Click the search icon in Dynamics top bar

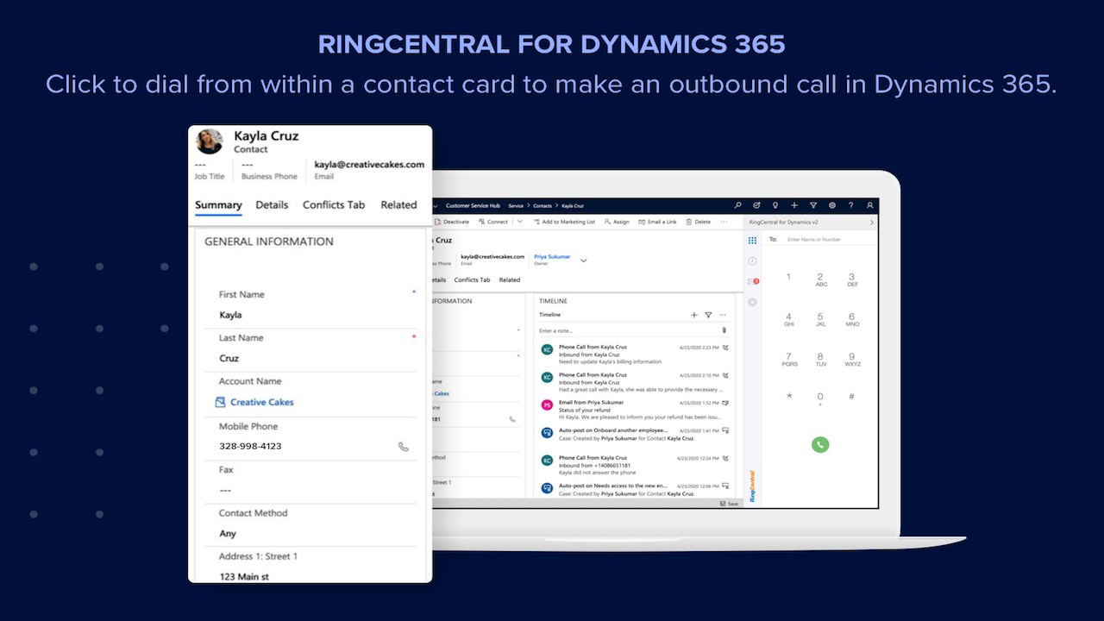click(737, 205)
